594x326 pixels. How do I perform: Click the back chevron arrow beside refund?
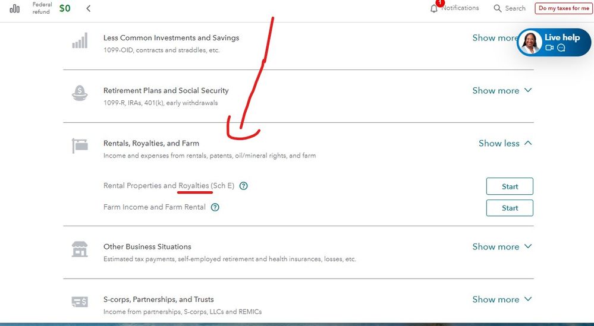[89, 8]
